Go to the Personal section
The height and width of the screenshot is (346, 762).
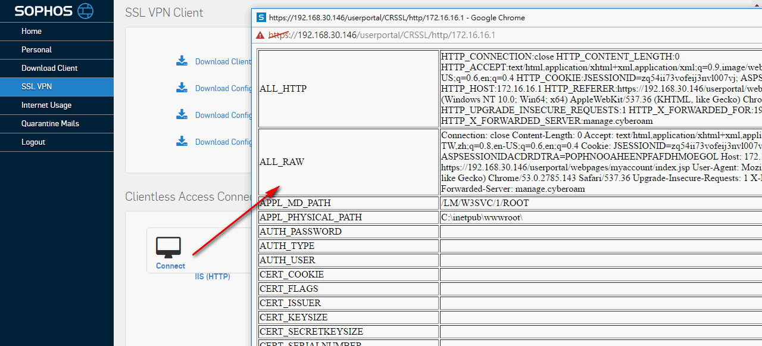click(57, 50)
